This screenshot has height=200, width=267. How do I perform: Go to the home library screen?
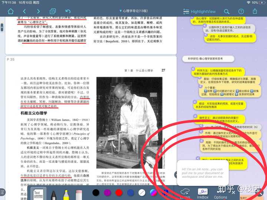[x=10, y=11]
